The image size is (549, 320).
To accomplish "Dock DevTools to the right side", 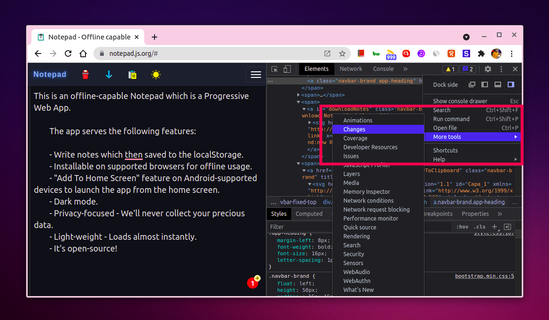I will tap(511, 84).
